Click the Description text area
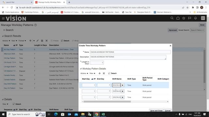The image size is (209, 117). pyautogui.click(x=128, y=57)
